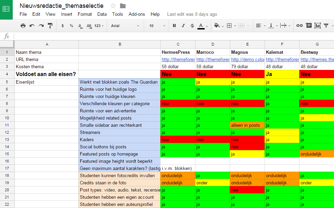Select the 'alleen in posts' cell
Screen dimensions: 334x208
(247, 125)
